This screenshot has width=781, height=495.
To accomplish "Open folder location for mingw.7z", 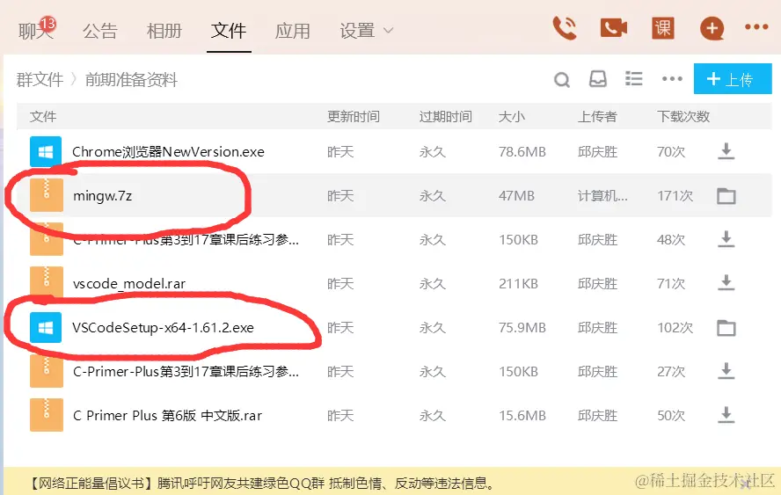I will tap(726, 196).
